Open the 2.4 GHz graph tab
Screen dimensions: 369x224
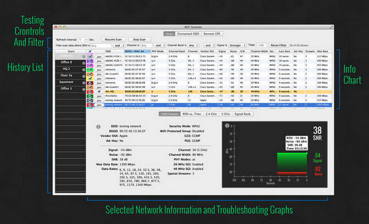pos(211,114)
